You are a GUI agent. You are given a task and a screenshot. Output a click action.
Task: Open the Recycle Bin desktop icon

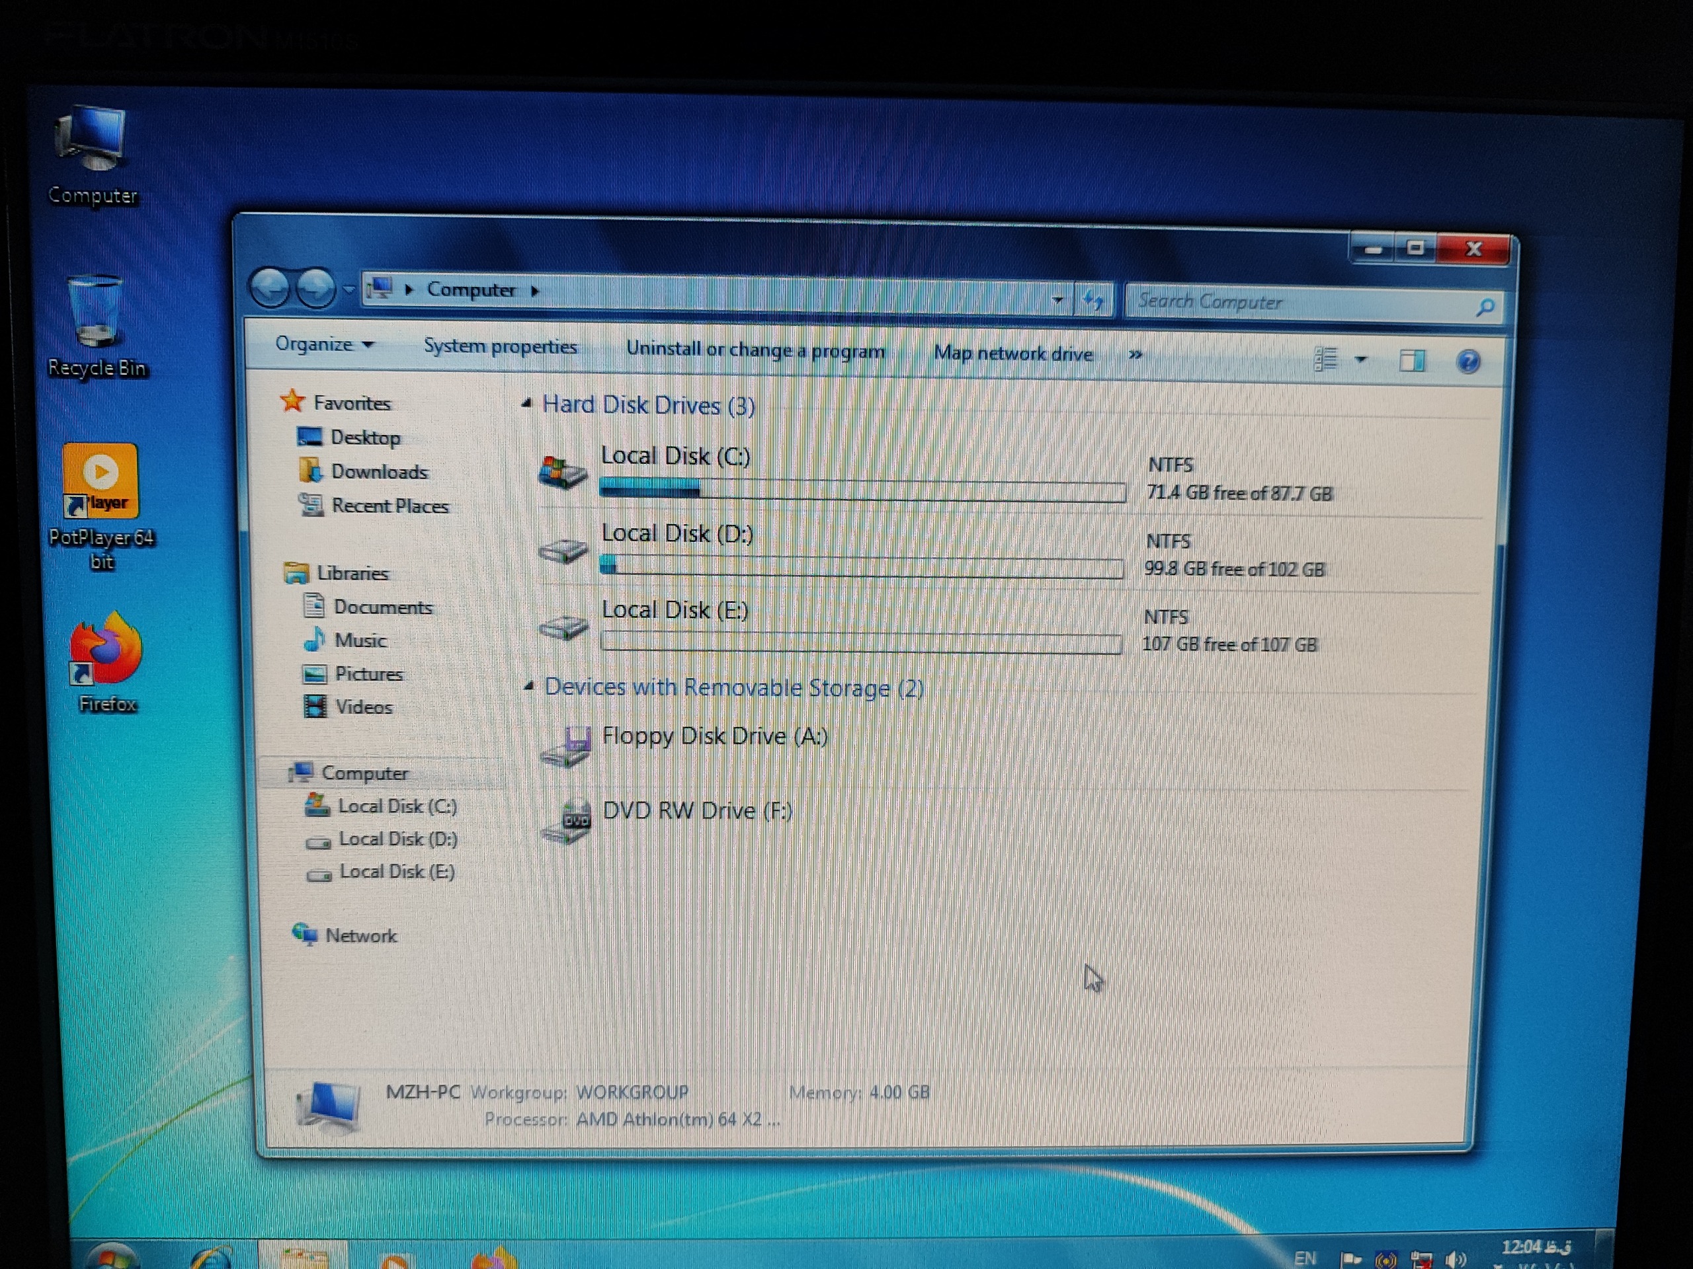click(95, 311)
